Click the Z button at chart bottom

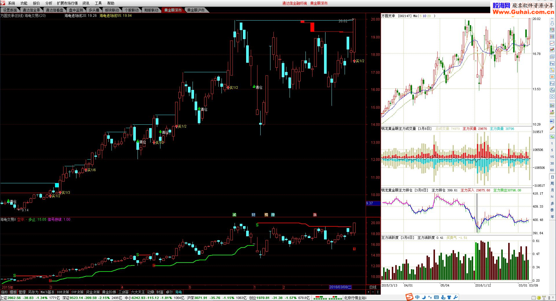378,292
